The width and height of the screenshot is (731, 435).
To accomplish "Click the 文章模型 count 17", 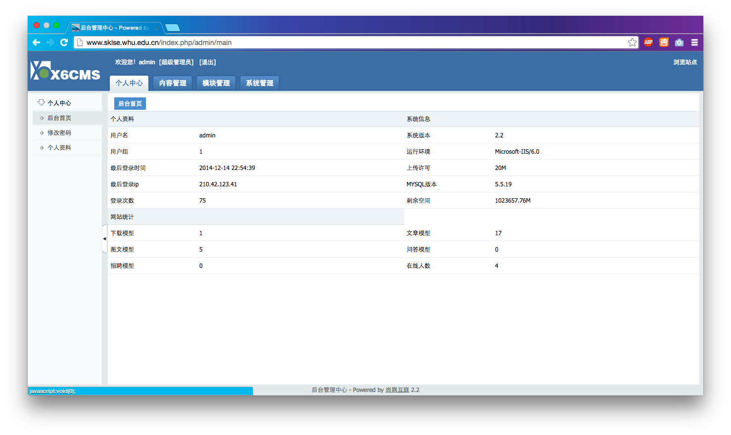I will pyautogui.click(x=498, y=233).
